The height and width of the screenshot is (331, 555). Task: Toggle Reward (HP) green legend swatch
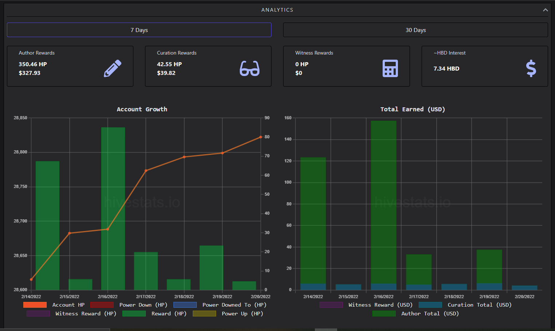click(134, 314)
